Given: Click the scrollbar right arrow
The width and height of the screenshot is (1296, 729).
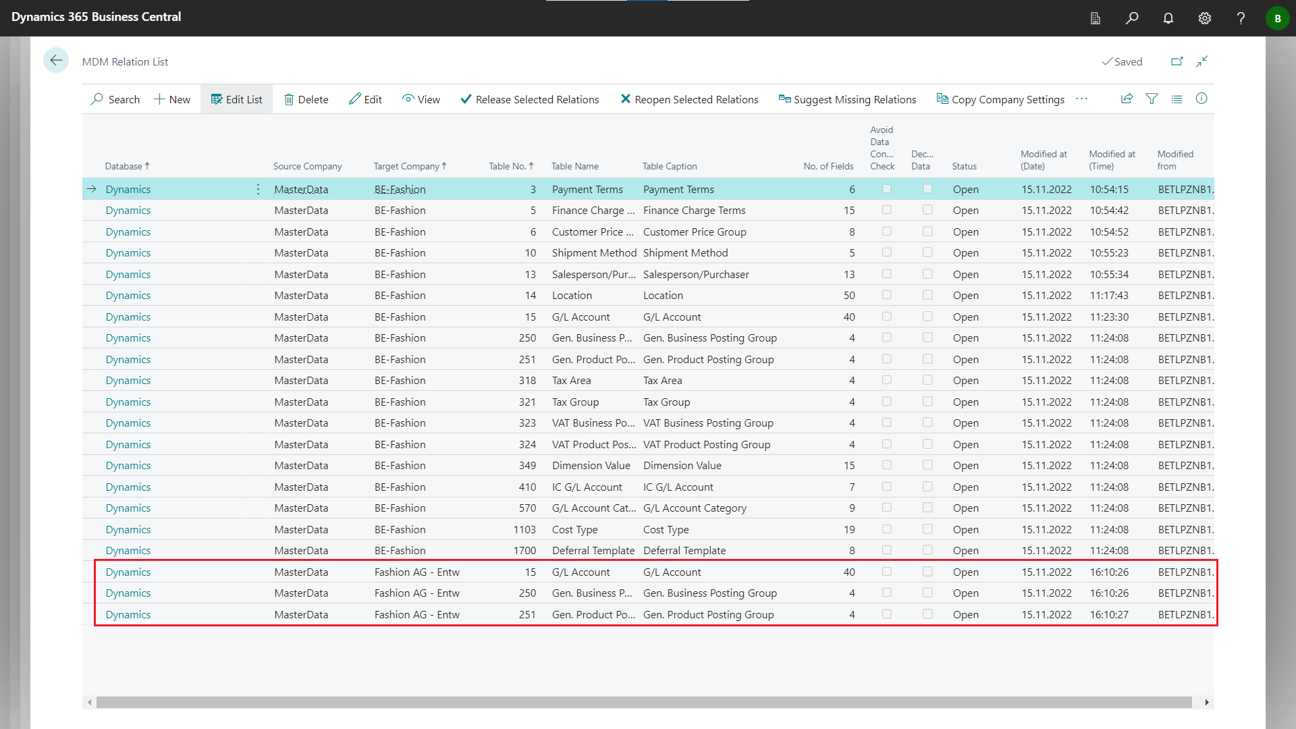Looking at the screenshot, I should [x=1207, y=703].
